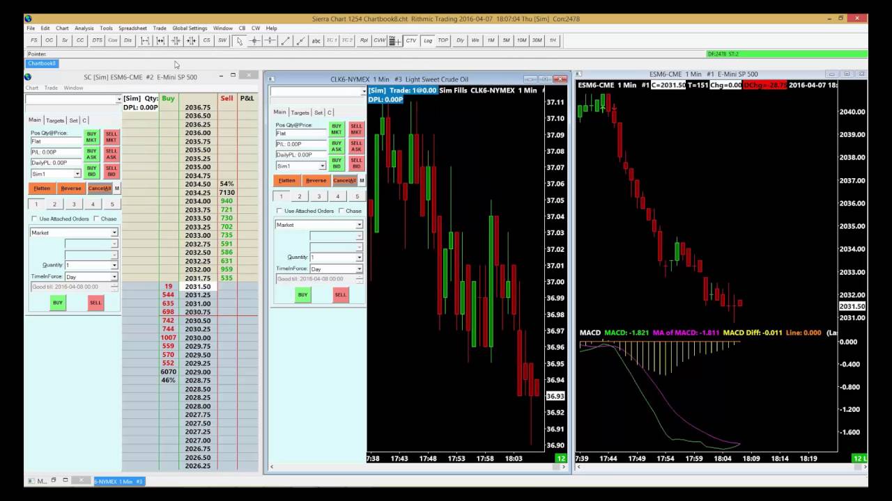Switch to Targets tab in ESM6 window
This screenshot has height=501, width=892.
55,120
